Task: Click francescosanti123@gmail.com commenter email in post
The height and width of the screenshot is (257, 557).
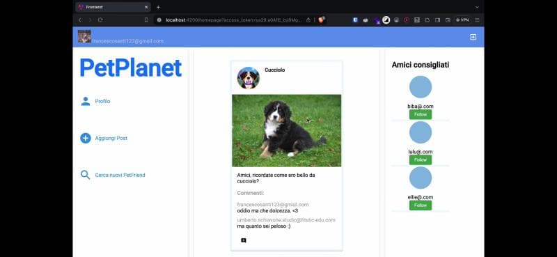Action: tap(272, 205)
